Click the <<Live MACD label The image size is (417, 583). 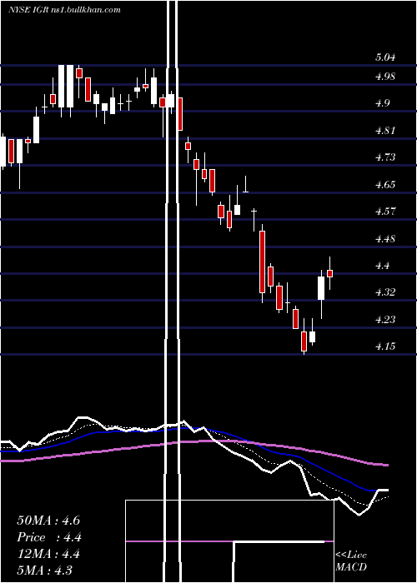[351, 561]
